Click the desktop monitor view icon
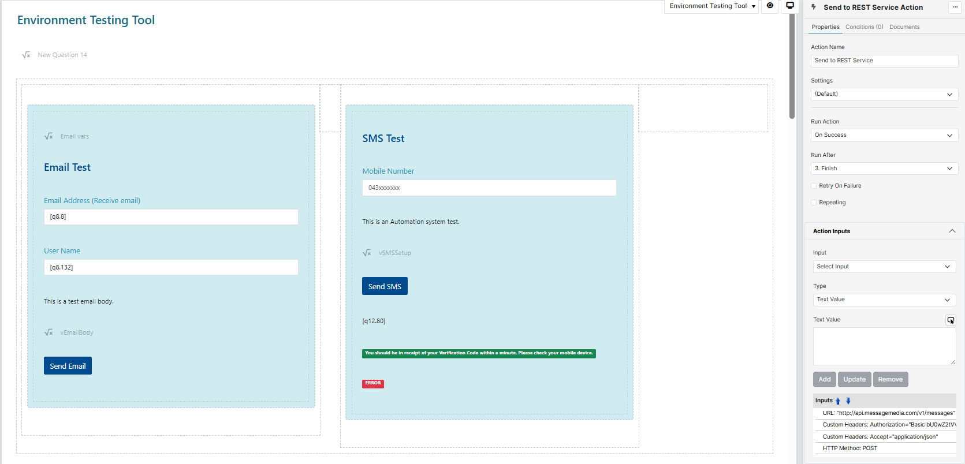965x464 pixels. [x=790, y=6]
